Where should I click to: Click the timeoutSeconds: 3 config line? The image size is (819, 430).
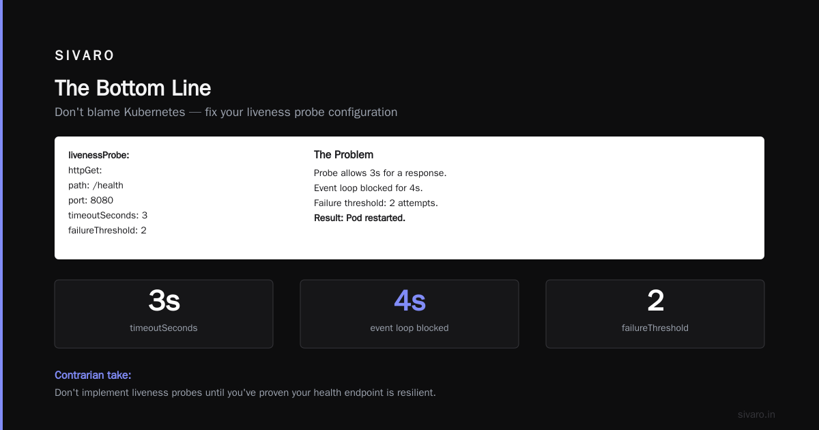point(108,216)
